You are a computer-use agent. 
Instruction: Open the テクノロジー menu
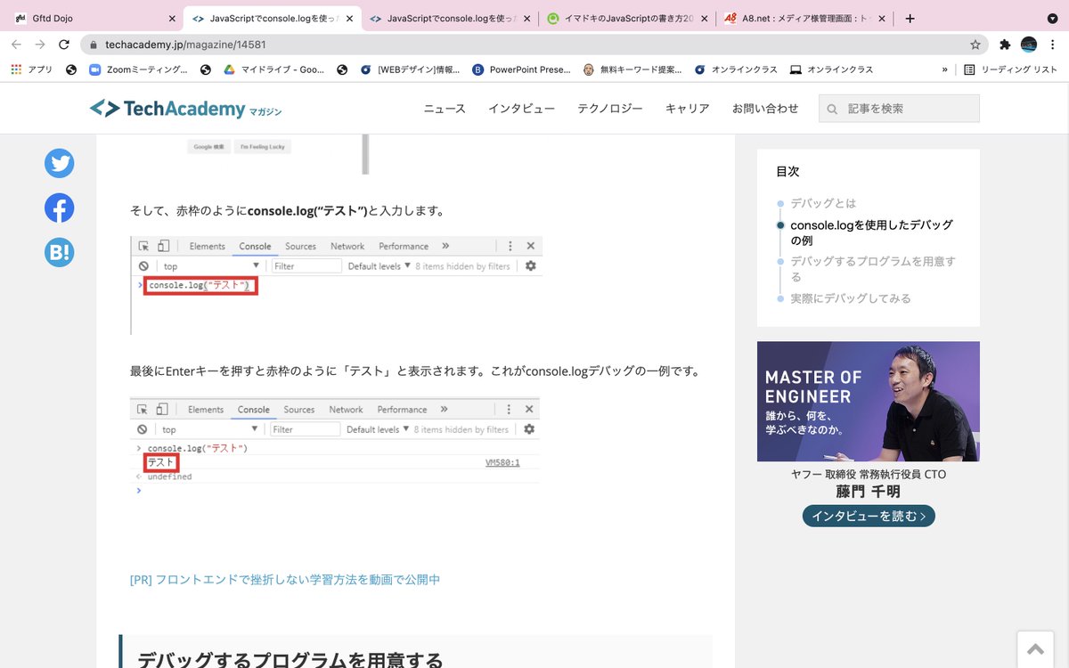tap(610, 109)
